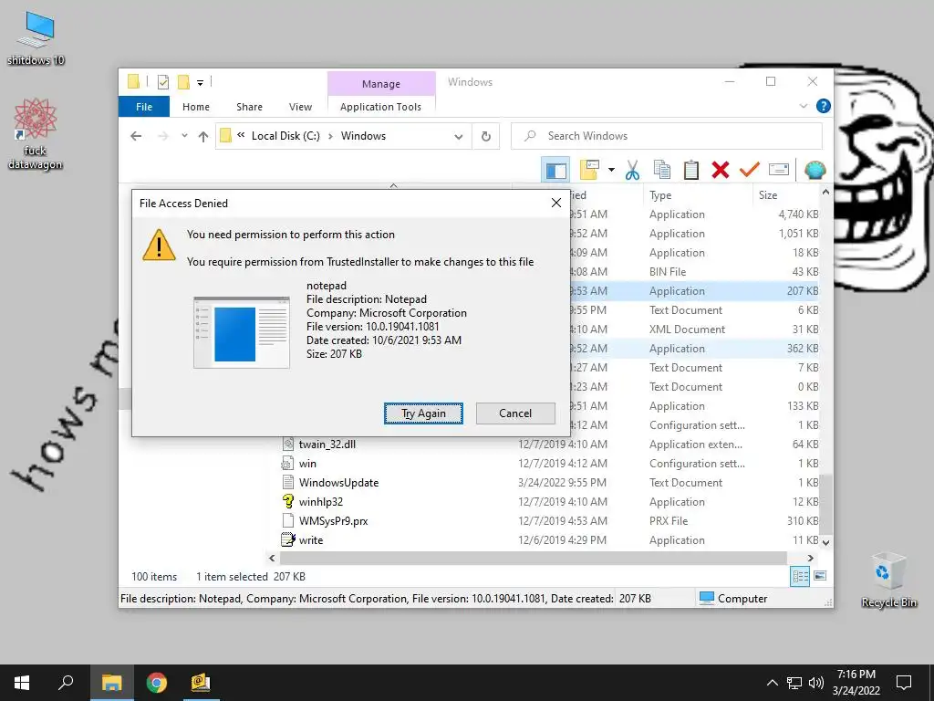The image size is (934, 701).
Task: Go back with the Back arrow
Action: (x=136, y=136)
